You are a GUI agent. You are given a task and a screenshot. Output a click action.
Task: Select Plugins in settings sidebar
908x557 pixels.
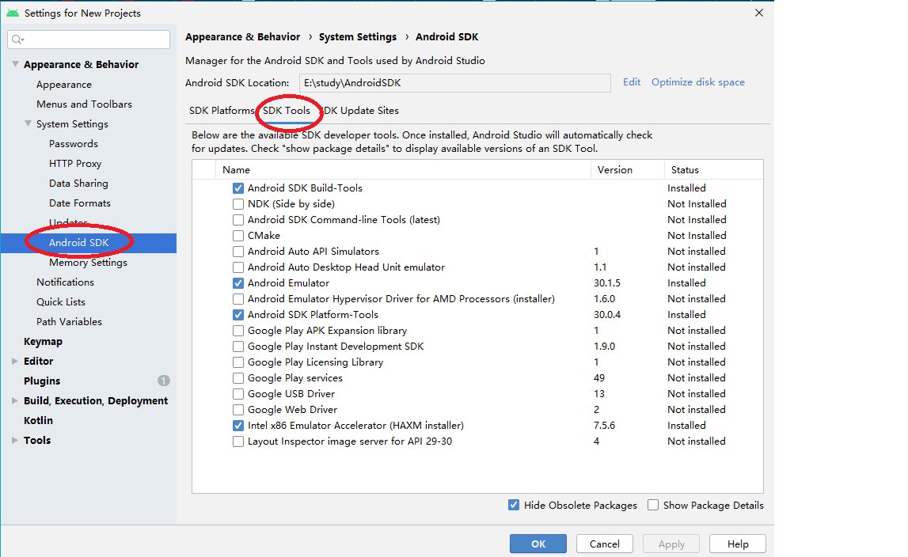point(42,381)
